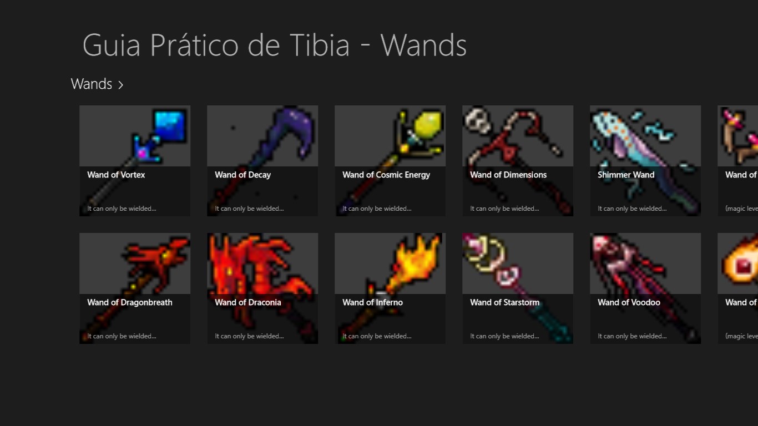
Task: Open the Wand of Cosmic Energy tile
Action: click(390, 161)
